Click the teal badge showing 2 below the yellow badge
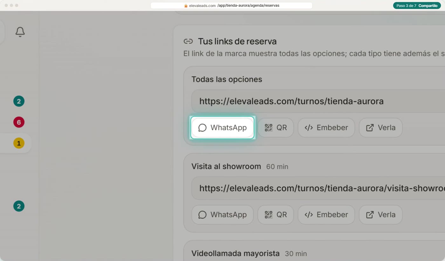The image size is (445, 261). (x=19, y=206)
